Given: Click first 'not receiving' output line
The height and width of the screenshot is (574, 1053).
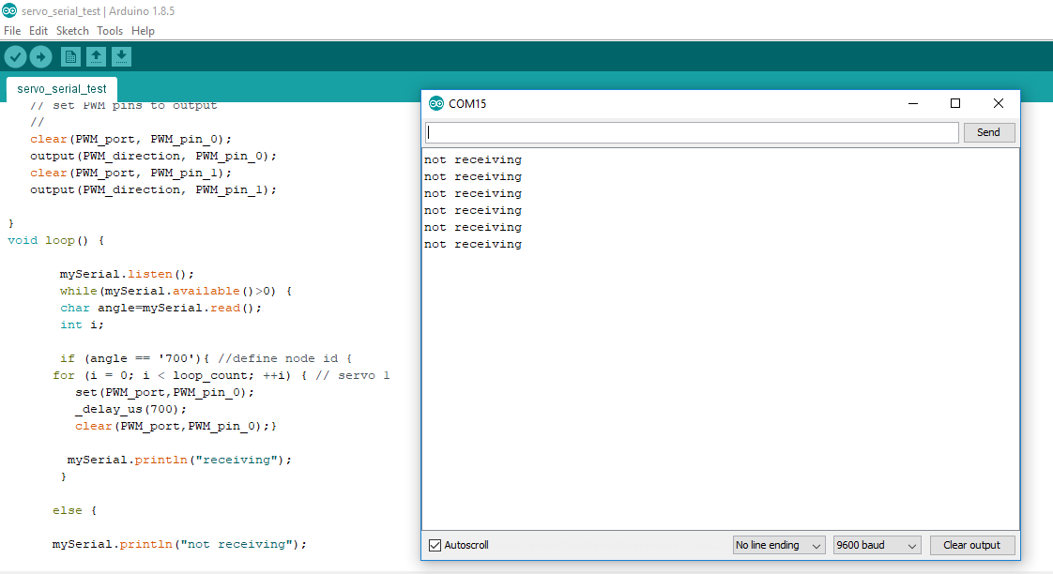Looking at the screenshot, I should coord(473,159).
